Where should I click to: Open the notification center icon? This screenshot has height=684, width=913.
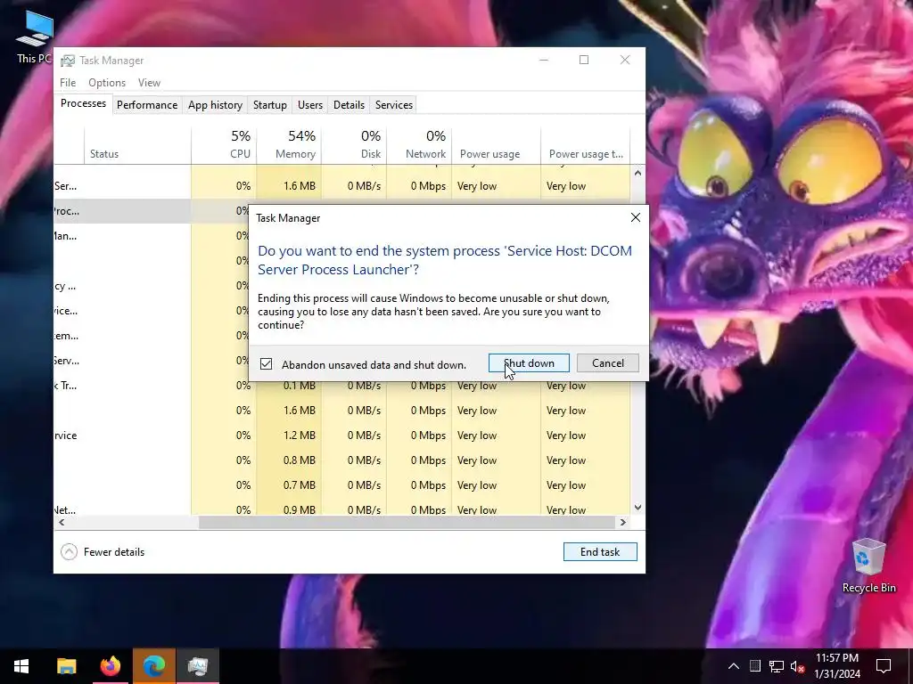pos(884,666)
